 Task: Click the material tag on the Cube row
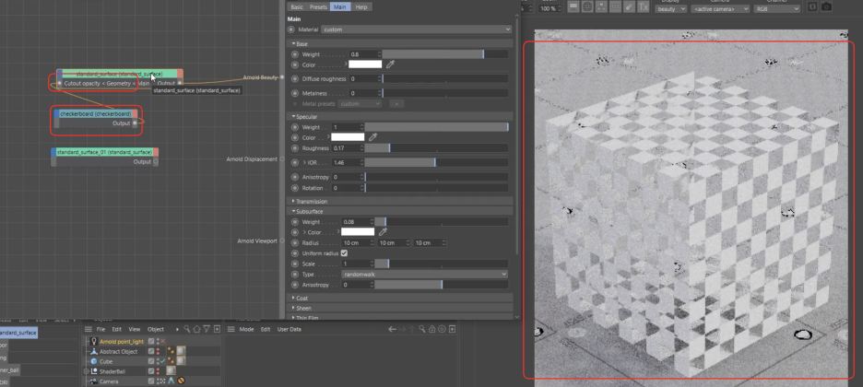181,361
